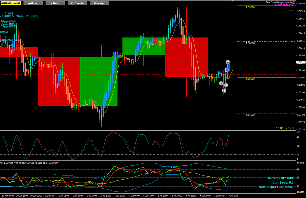The height and width of the screenshot is (198, 306).
Task: Select the green dashed horizontal line
Action: point(148,70)
